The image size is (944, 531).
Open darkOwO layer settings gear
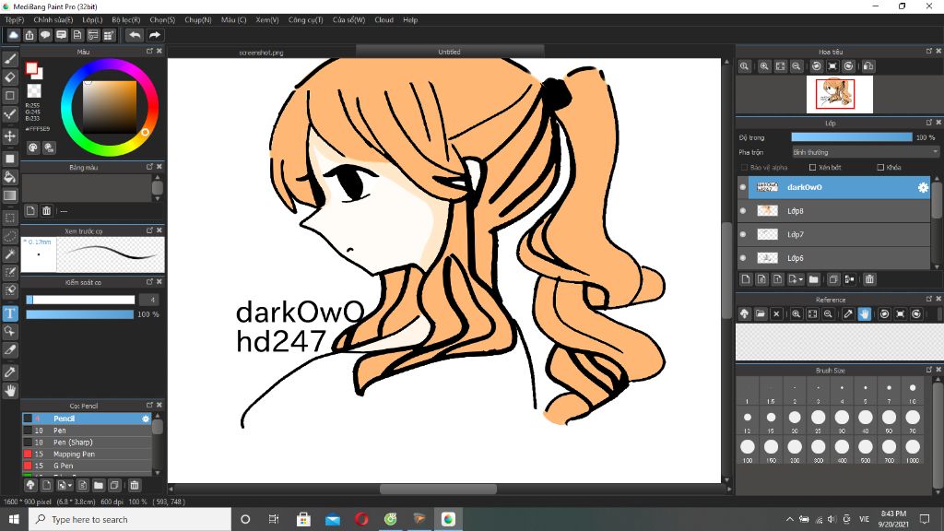(922, 187)
